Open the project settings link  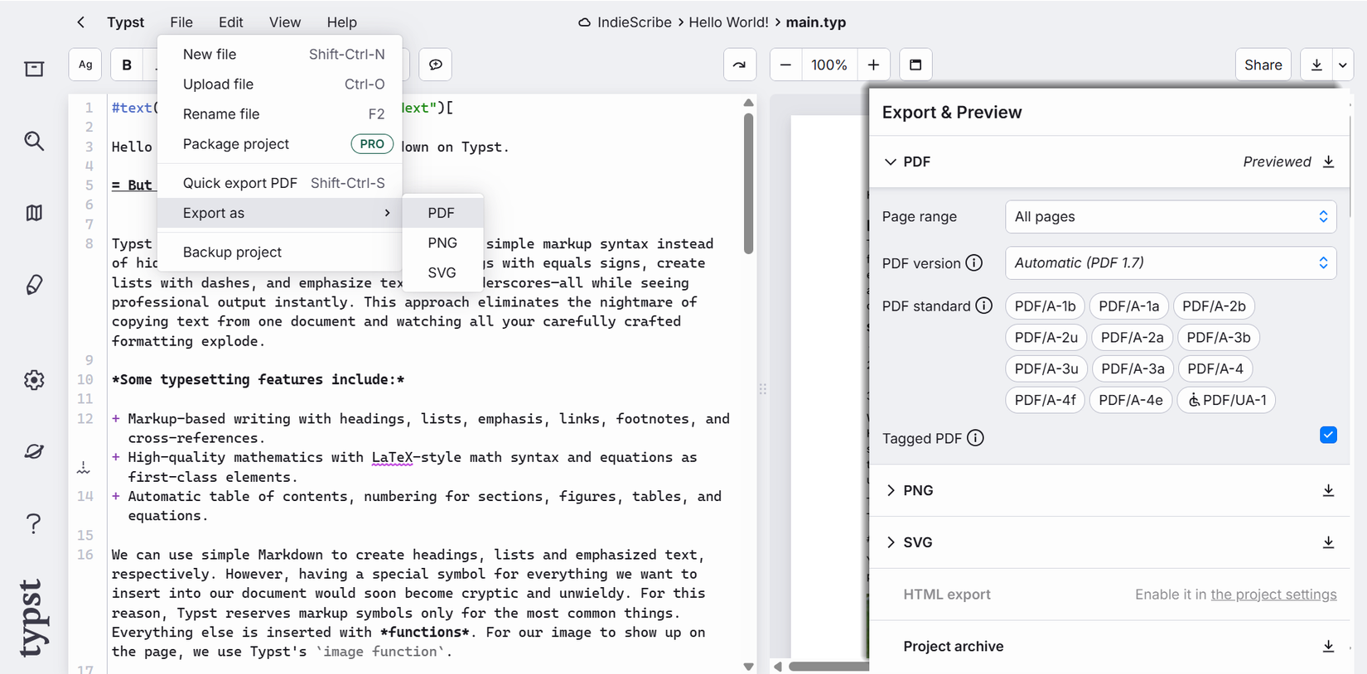(x=1273, y=595)
